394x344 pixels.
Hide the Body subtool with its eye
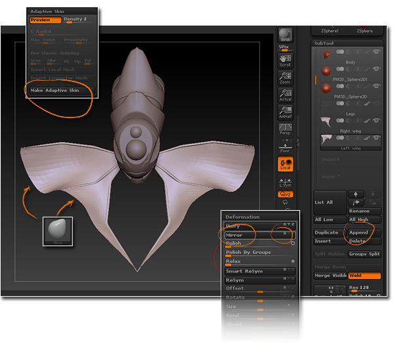[x=376, y=52]
